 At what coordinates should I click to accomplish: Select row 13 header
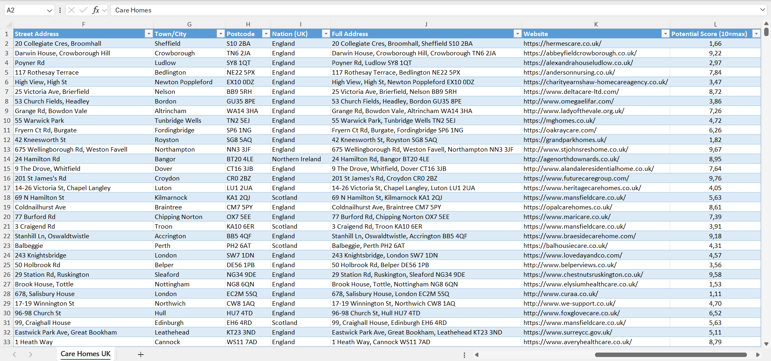7,149
